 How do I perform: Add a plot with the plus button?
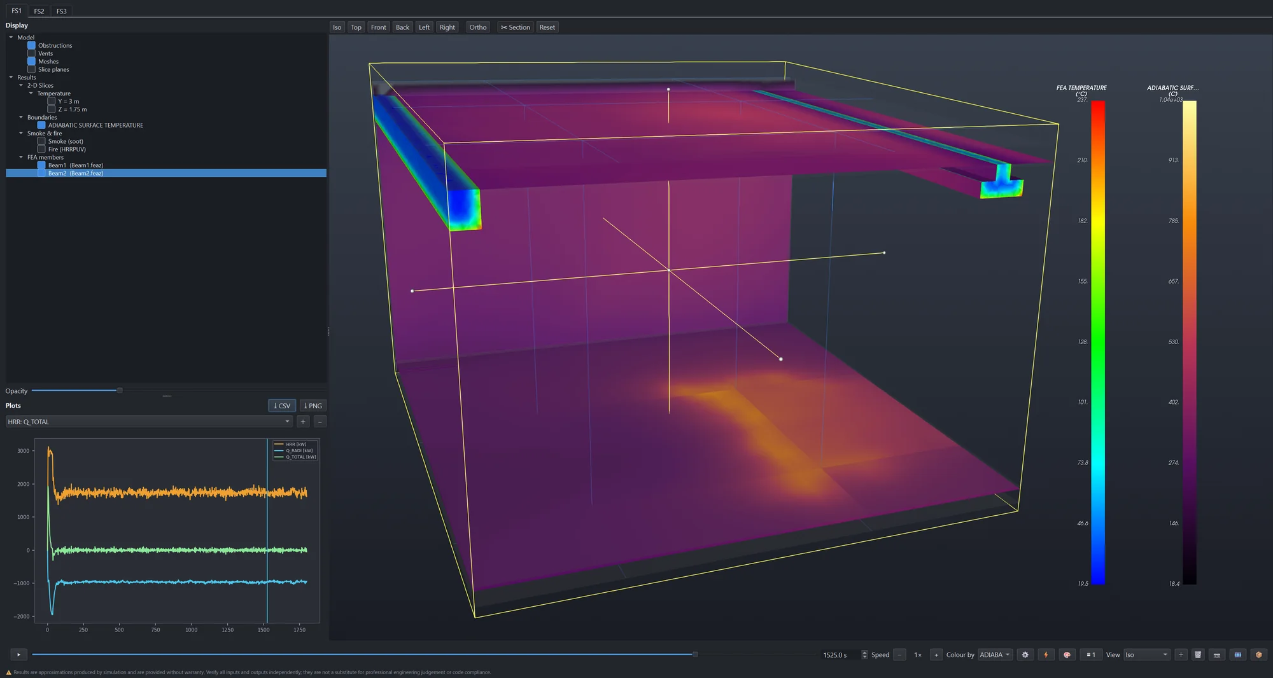pos(303,422)
